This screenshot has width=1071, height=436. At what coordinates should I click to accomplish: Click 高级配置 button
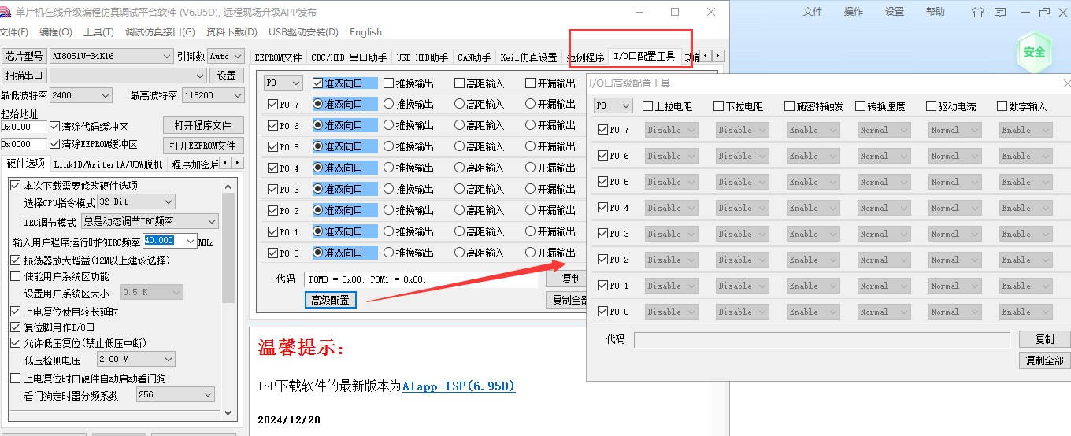(x=330, y=300)
